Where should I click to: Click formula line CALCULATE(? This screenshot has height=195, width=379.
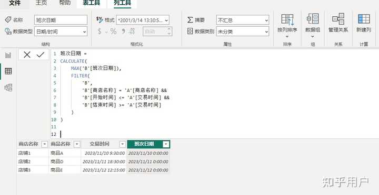pyautogui.click(x=73, y=61)
